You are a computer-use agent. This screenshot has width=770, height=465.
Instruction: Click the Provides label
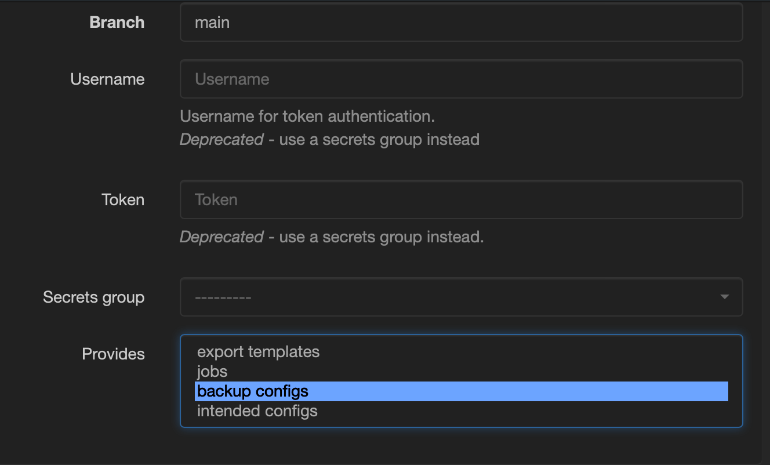pos(113,354)
